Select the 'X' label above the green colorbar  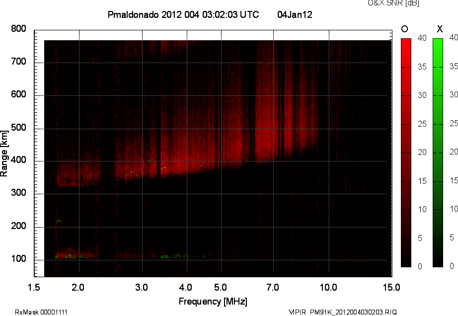(440, 29)
